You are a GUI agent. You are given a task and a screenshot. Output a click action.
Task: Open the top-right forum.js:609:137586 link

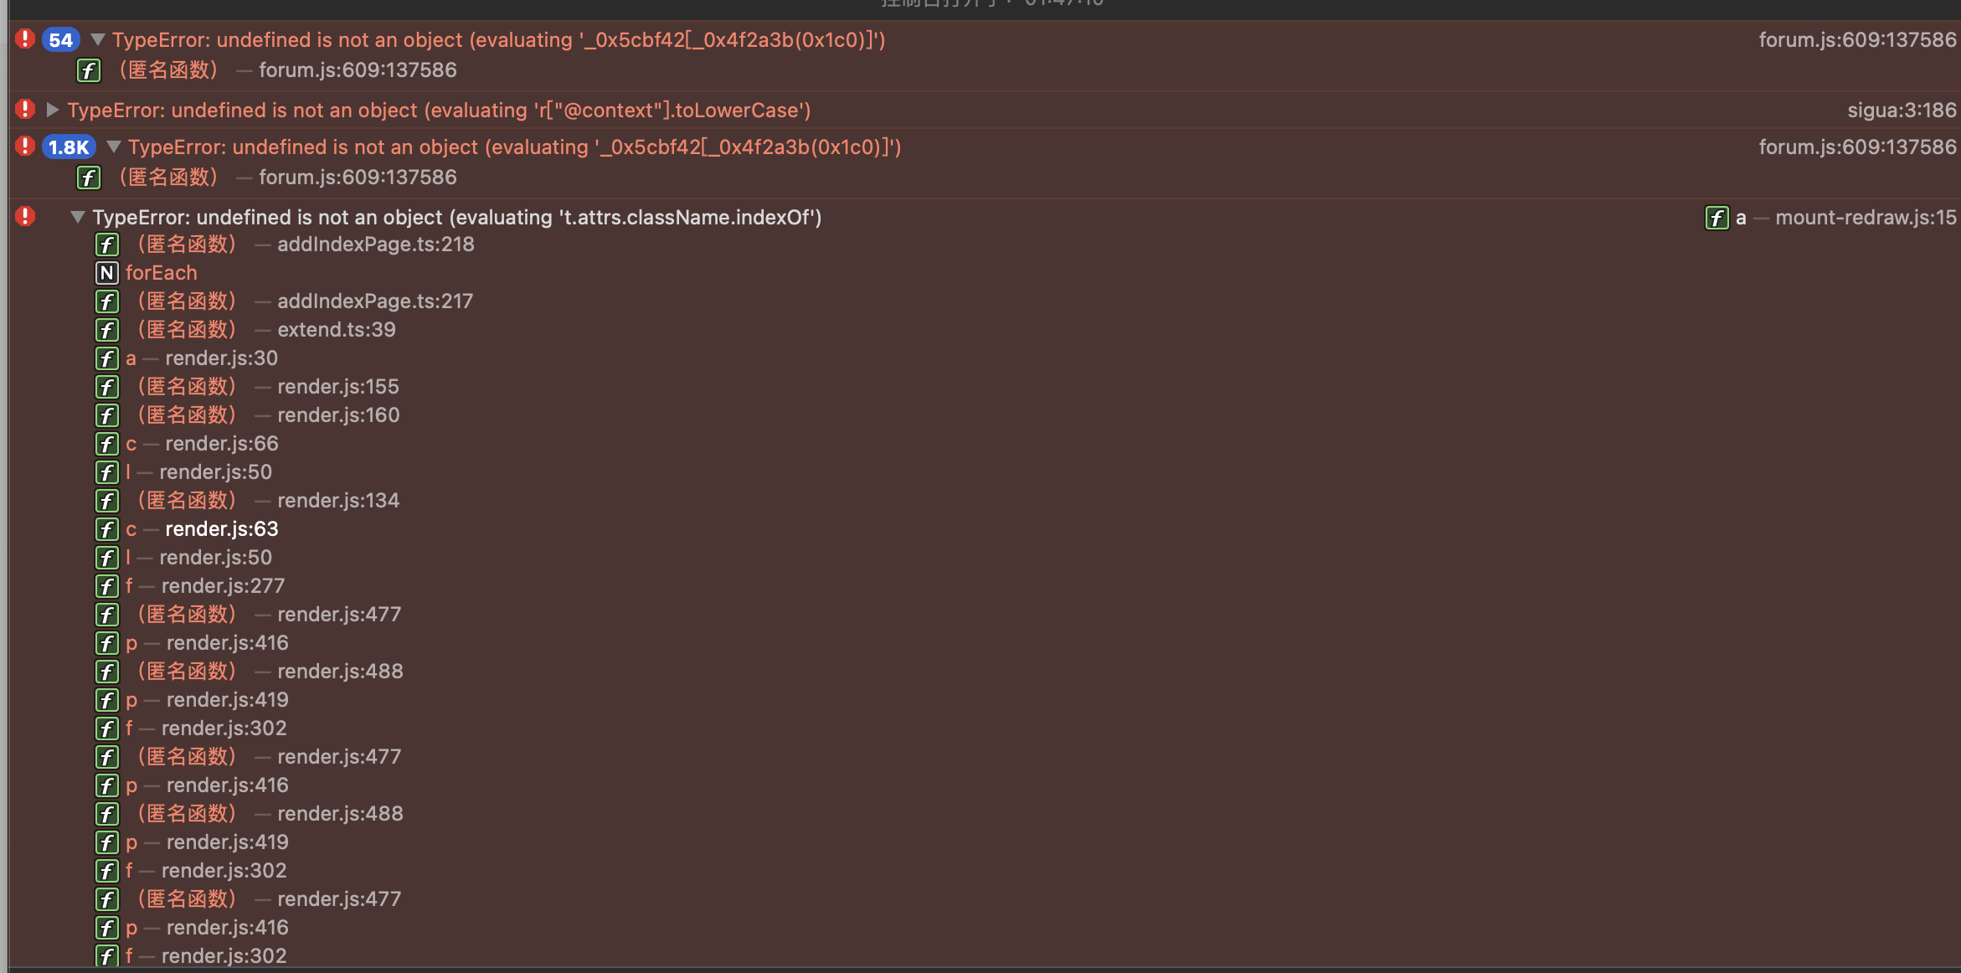(1857, 40)
